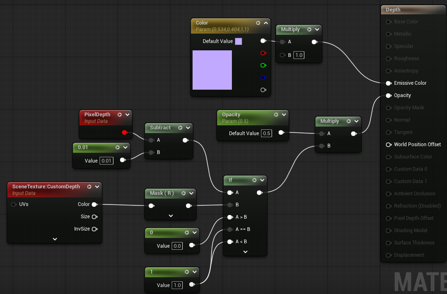Click the InvSize output pin
This screenshot has width=447, height=294.
point(95,229)
